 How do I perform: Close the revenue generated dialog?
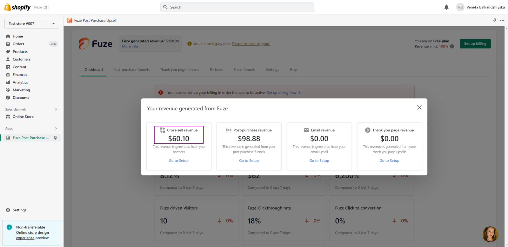419,108
